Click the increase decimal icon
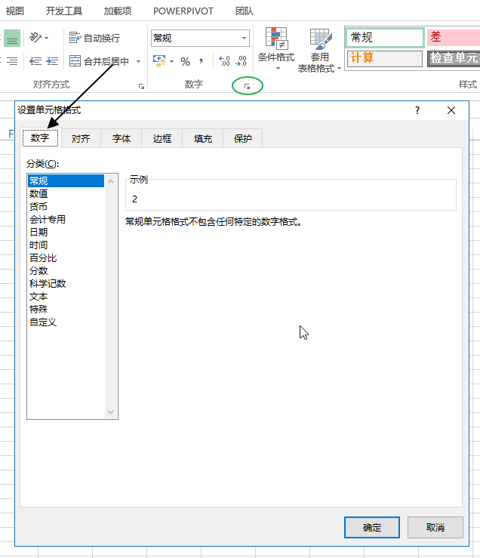 [x=224, y=61]
